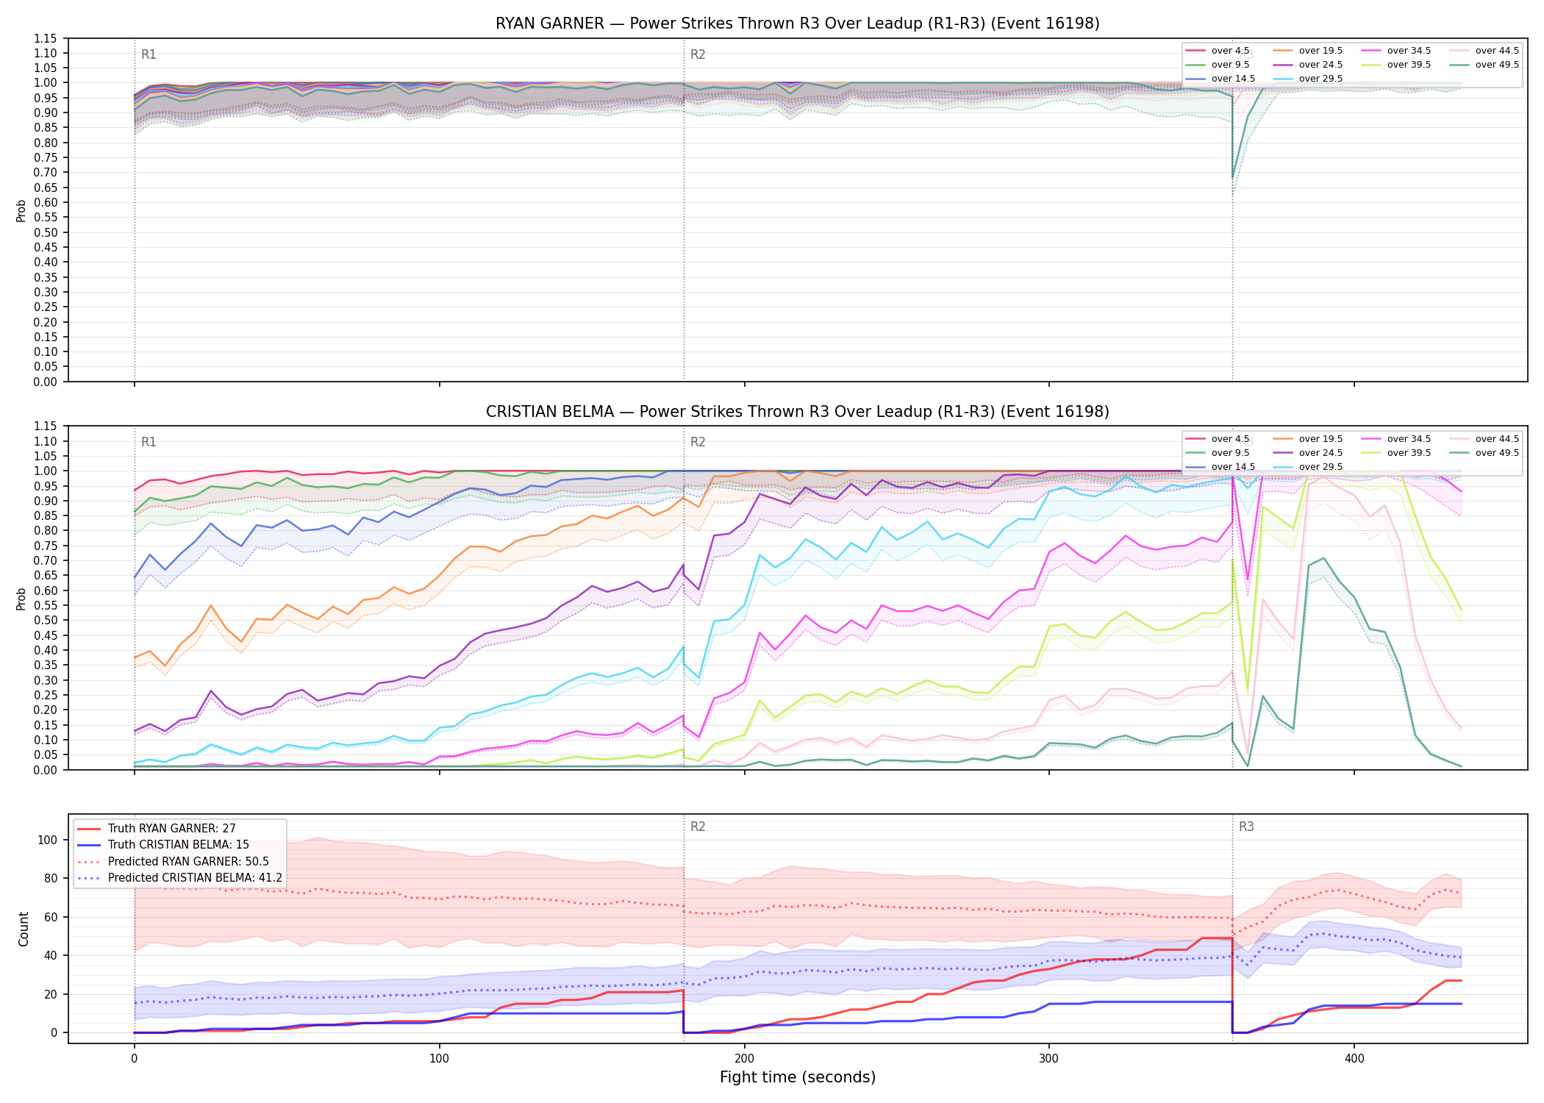This screenshot has width=1544, height=1103.
Task: Click the 1.15 tick of Ryan Garner chart
Action: (46, 38)
